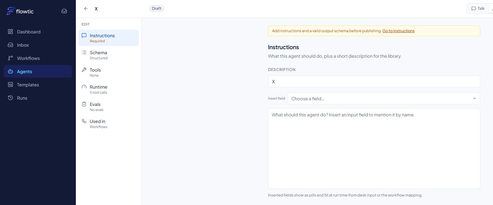Click the Instructions speech bubble icon
Image resolution: width=493 pixels, height=205 pixels.
coord(84,35)
